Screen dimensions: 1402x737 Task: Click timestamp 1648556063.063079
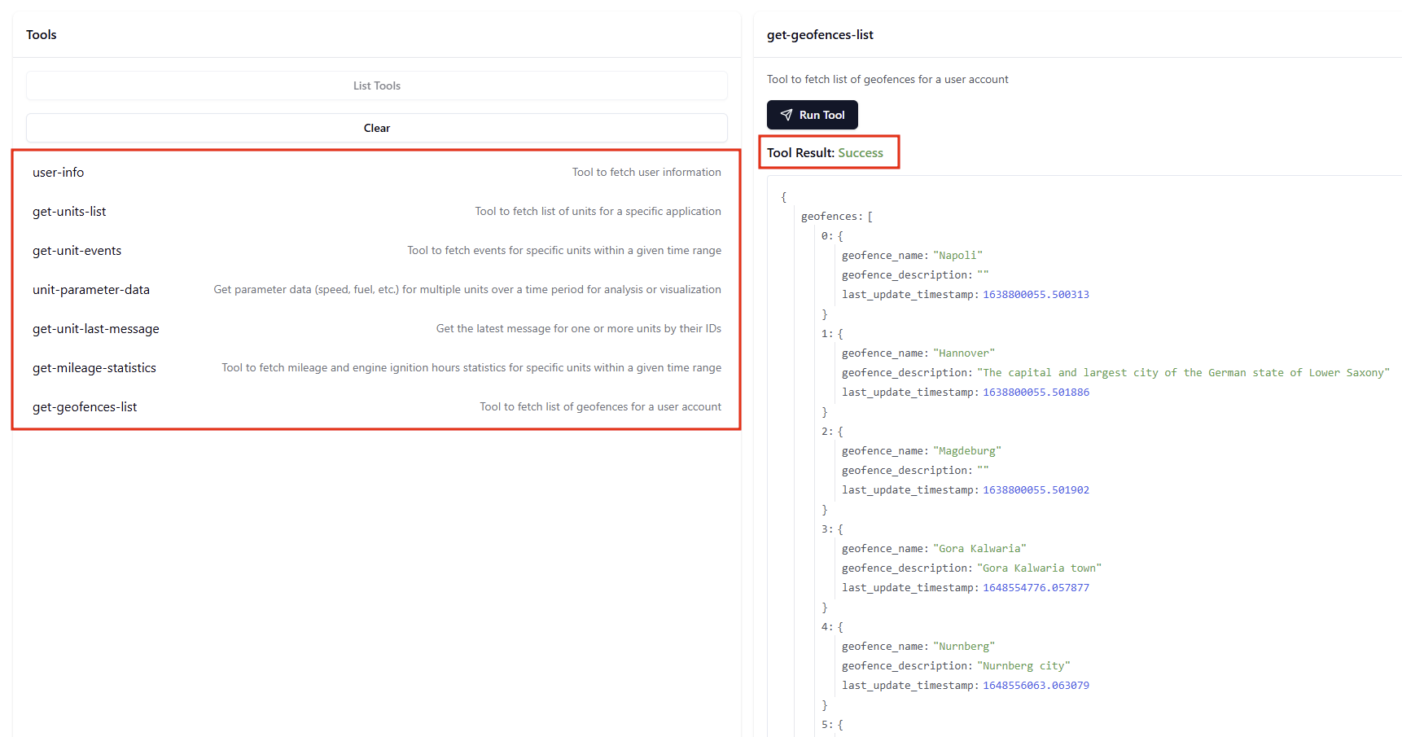coord(1036,686)
